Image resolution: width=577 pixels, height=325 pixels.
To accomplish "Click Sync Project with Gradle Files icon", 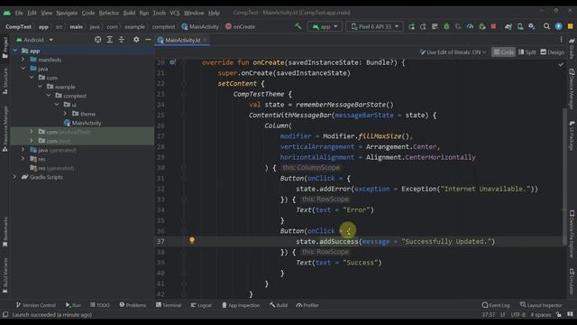I will point(508,26).
